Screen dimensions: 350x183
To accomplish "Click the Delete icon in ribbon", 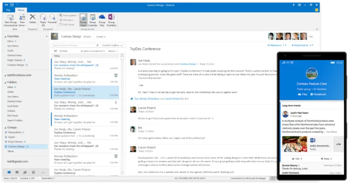I will click(33, 17).
